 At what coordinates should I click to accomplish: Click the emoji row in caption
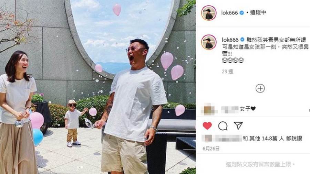[233, 61]
